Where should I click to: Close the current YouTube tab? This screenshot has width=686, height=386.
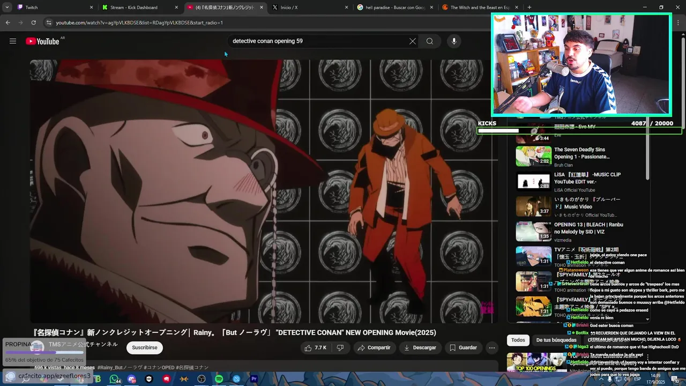click(262, 8)
